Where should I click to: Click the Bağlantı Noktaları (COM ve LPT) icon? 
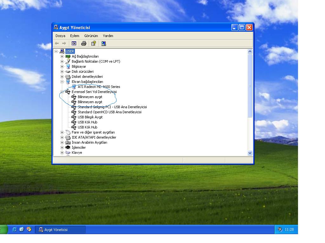tap(68, 61)
